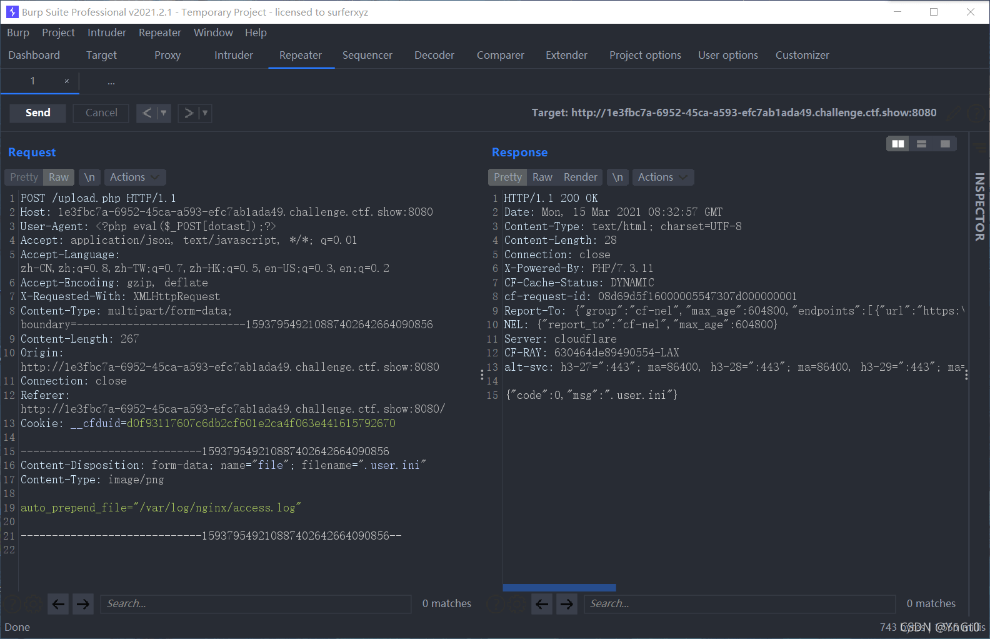Click the Cancel button
This screenshot has height=639, width=990.
[101, 113]
